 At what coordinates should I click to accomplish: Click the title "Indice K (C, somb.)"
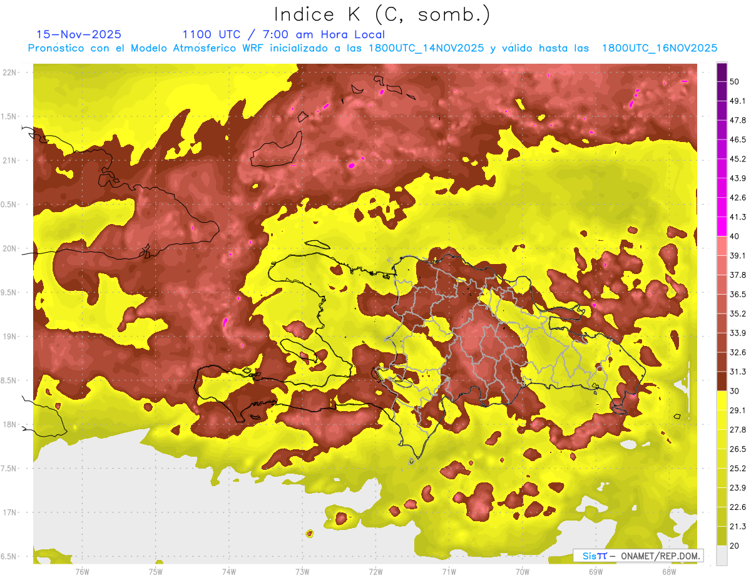382,14
